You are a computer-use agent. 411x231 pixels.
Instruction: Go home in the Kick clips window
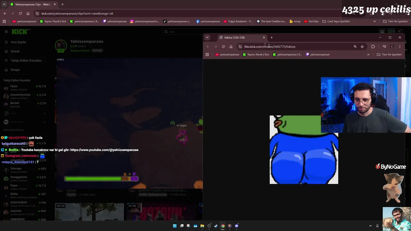tap(28, 13)
